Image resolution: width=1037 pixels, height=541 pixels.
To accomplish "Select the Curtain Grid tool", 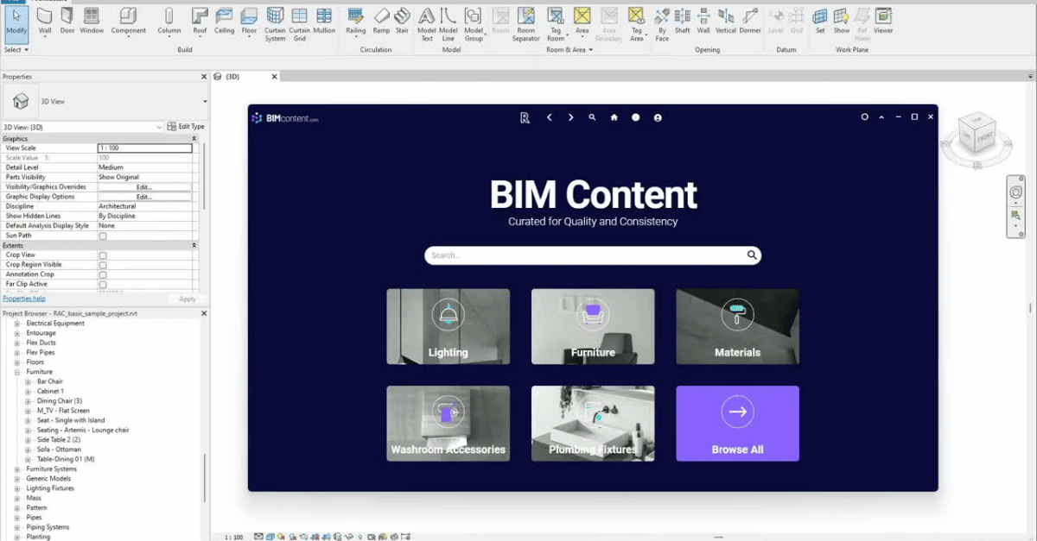I will tap(299, 24).
